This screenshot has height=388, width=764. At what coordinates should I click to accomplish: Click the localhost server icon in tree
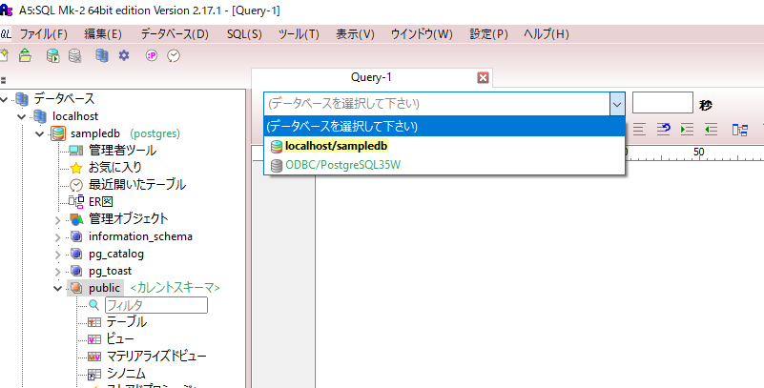pyautogui.click(x=40, y=116)
